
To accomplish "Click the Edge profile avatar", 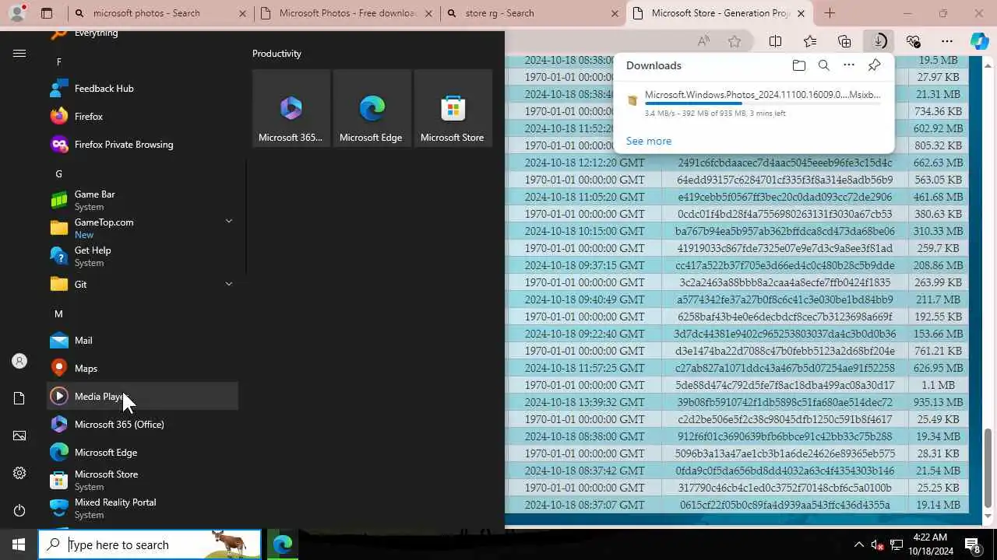I will (x=17, y=12).
